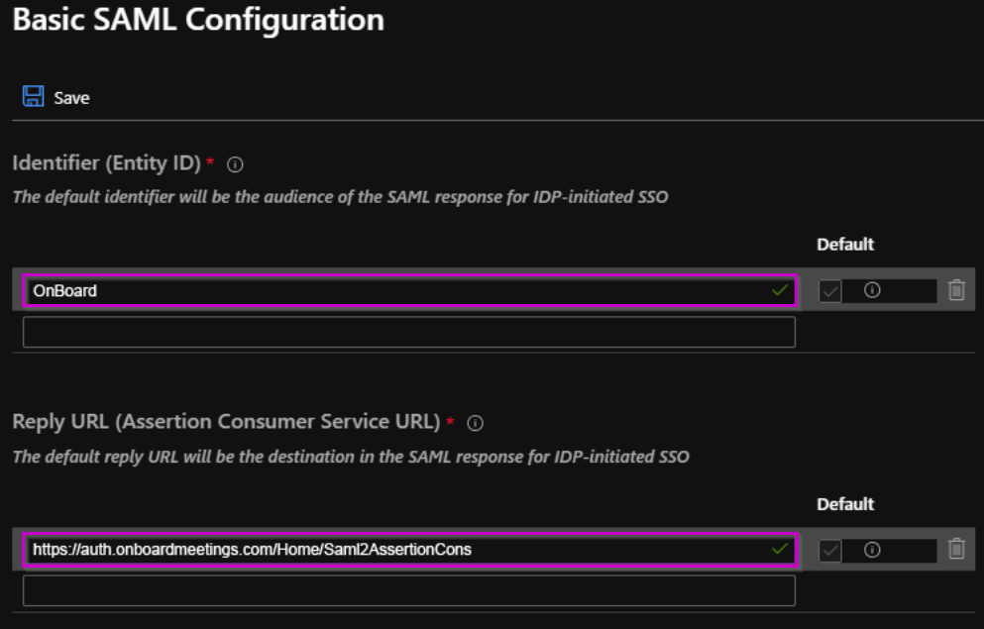Toggle Default checkbox for the reply URL
Image resolution: width=984 pixels, height=629 pixels.
[x=830, y=551]
